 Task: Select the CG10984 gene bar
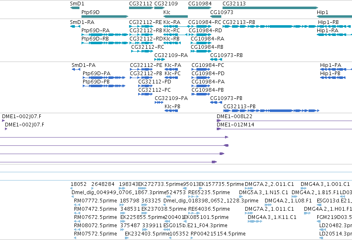pyautogui.click(x=200, y=8)
